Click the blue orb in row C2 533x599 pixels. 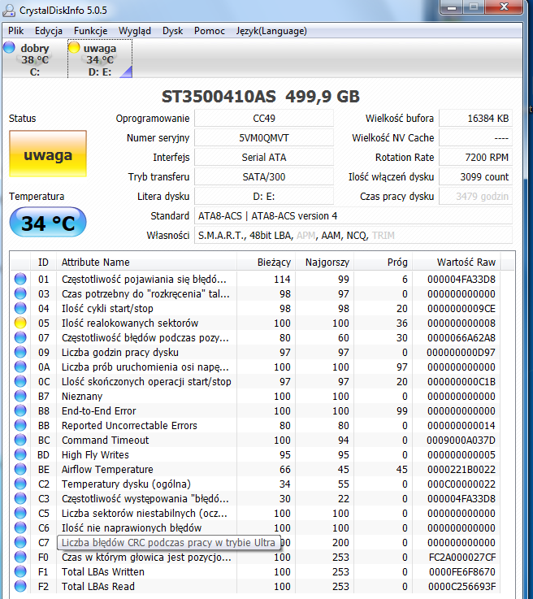[20, 484]
